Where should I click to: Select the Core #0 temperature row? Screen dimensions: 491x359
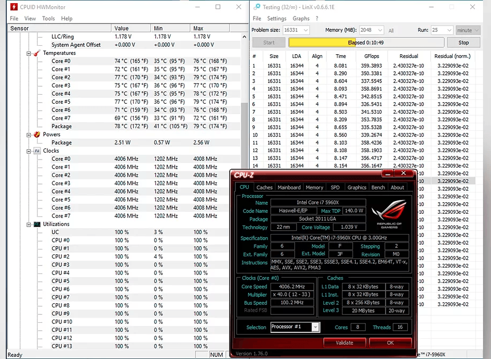[x=61, y=61]
